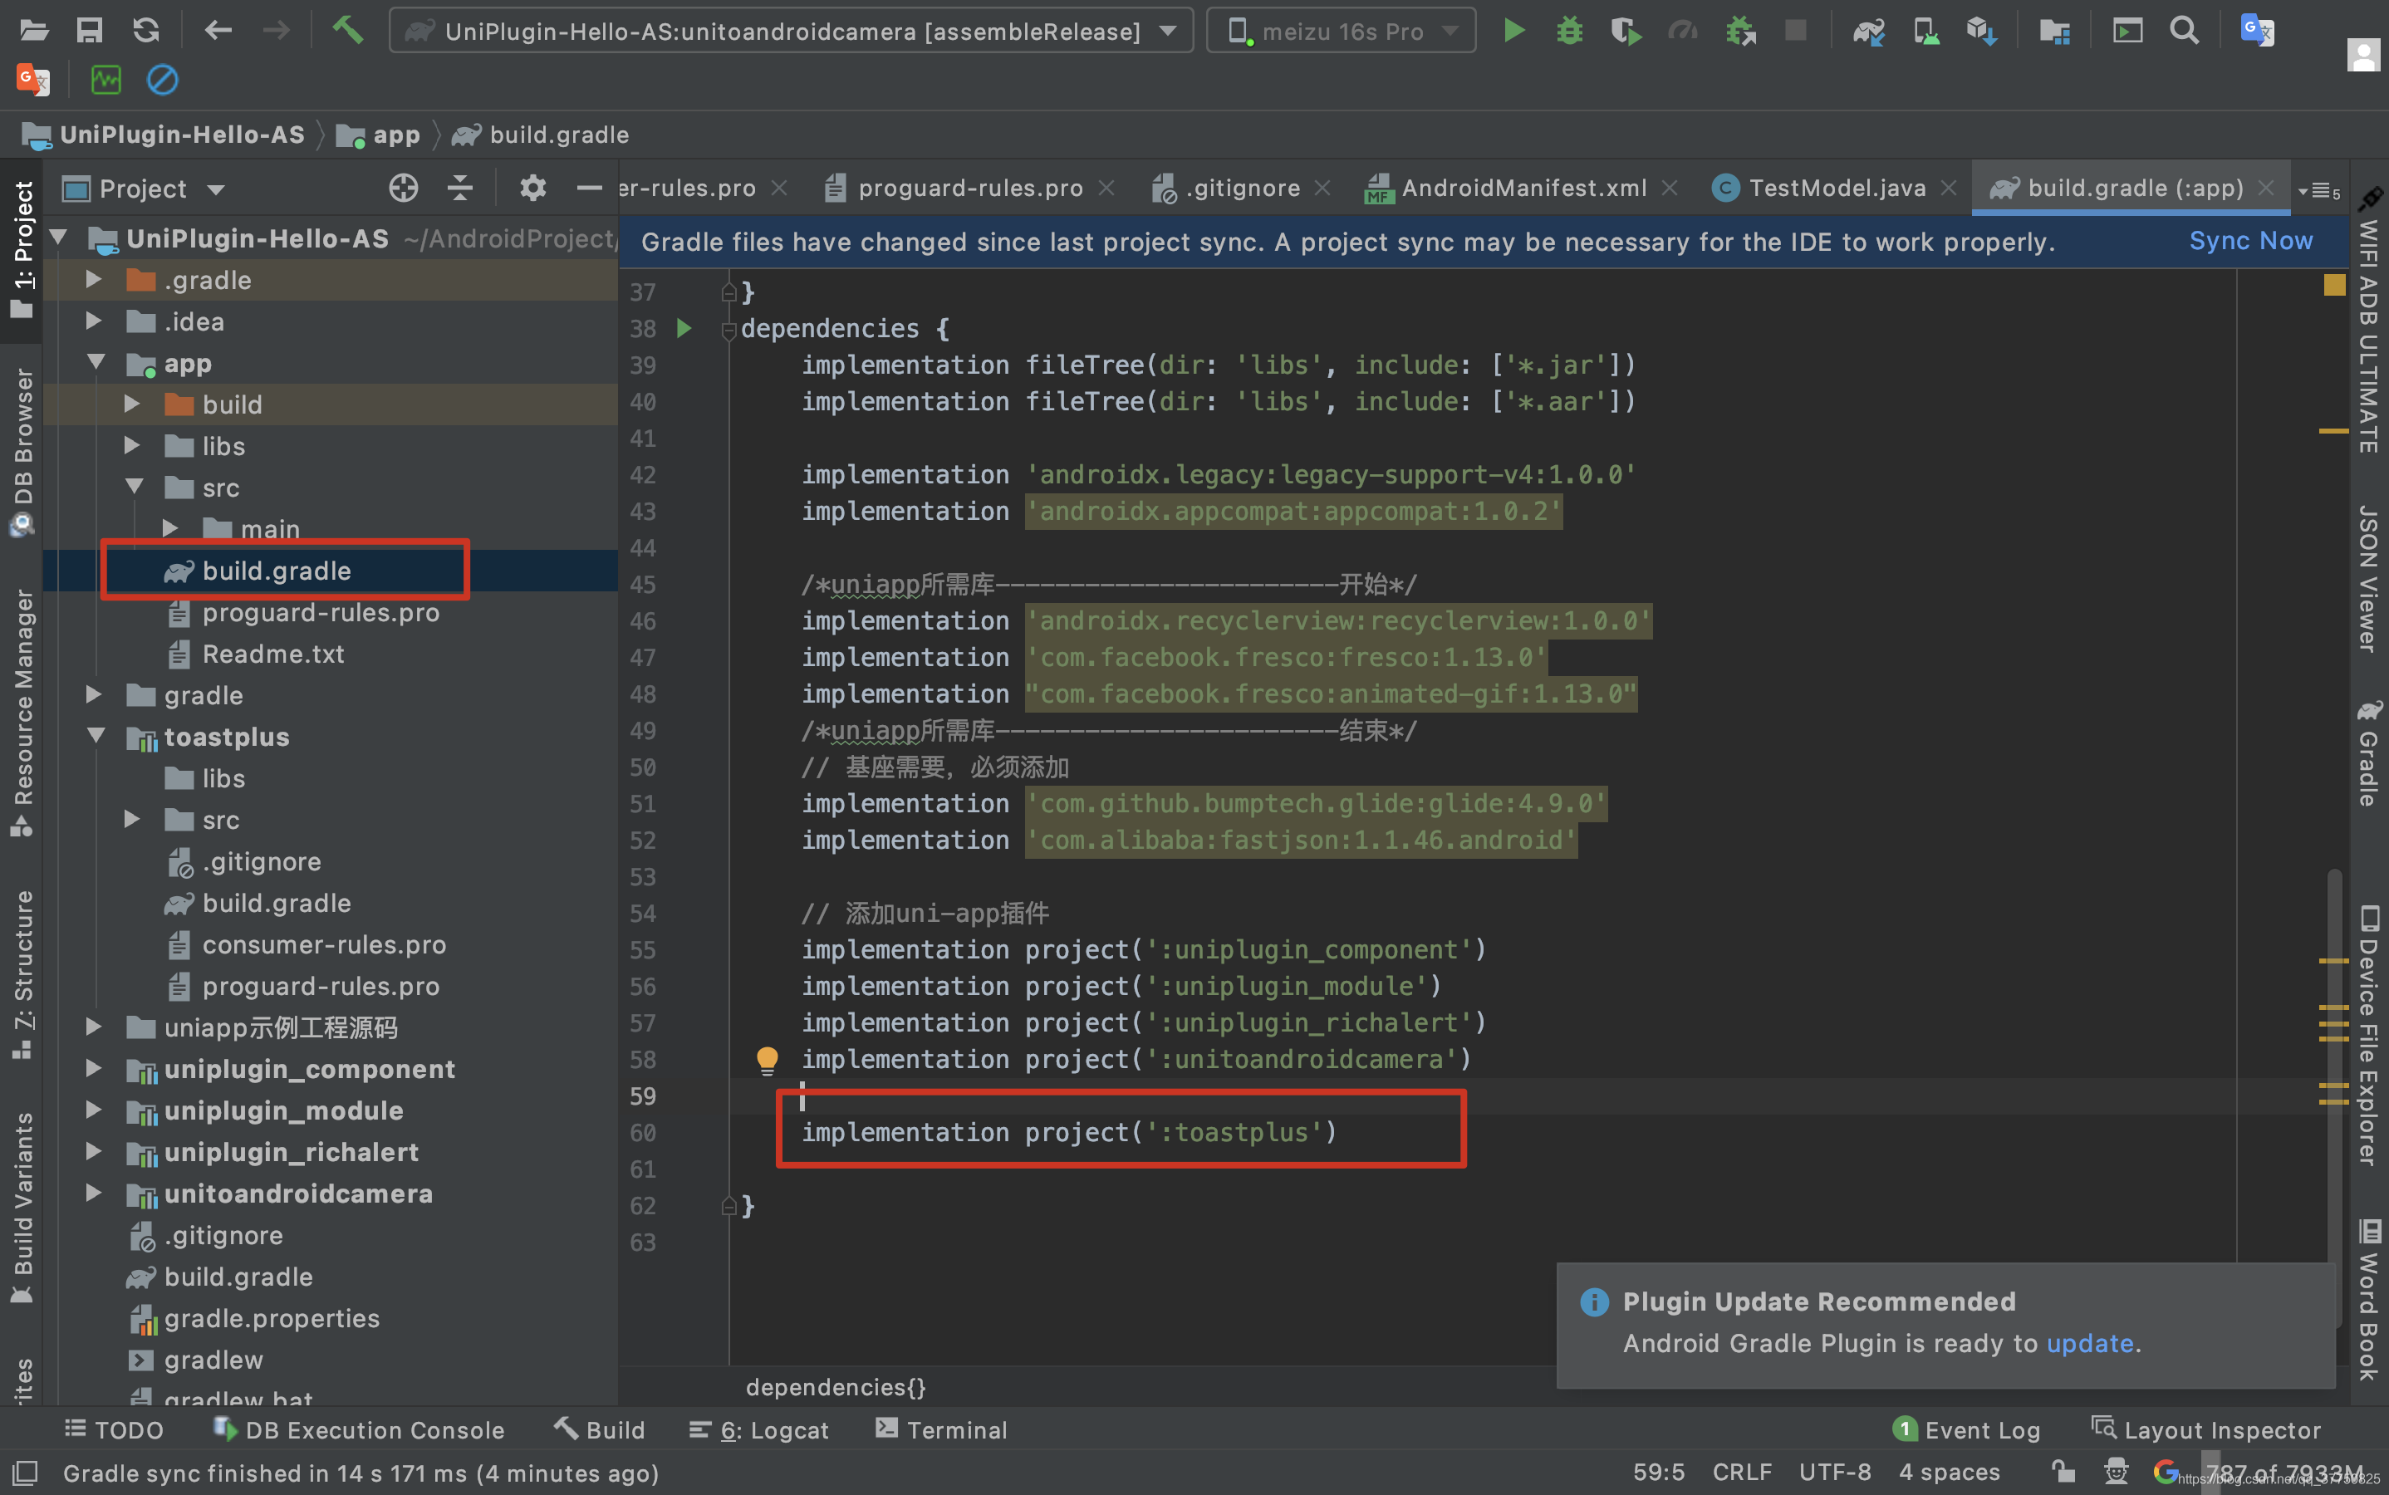
Task: Click Sync Project with Gradle Files icon
Action: (1868, 31)
